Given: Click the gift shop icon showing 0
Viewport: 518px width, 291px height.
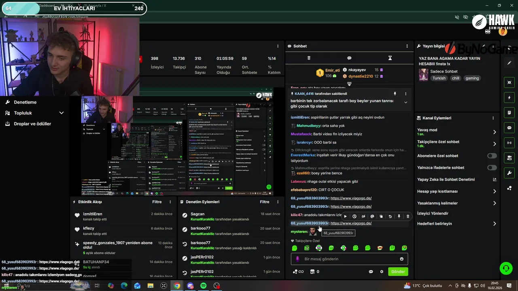Looking at the screenshot, I should pyautogui.click(x=312, y=272).
